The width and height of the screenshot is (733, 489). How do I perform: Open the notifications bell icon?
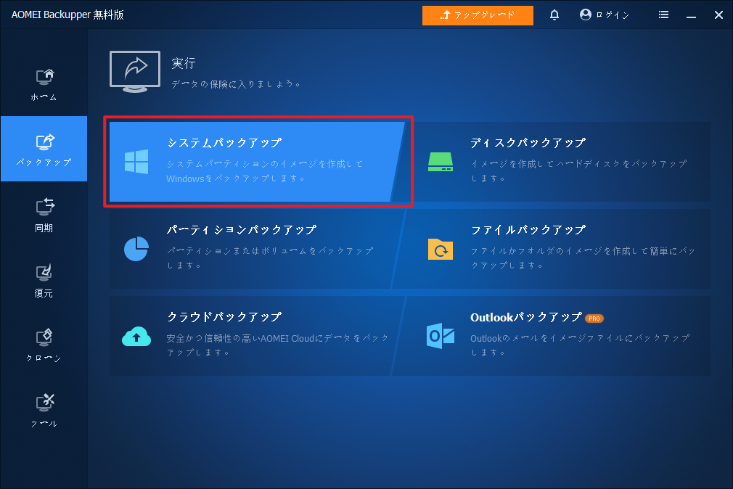point(554,15)
